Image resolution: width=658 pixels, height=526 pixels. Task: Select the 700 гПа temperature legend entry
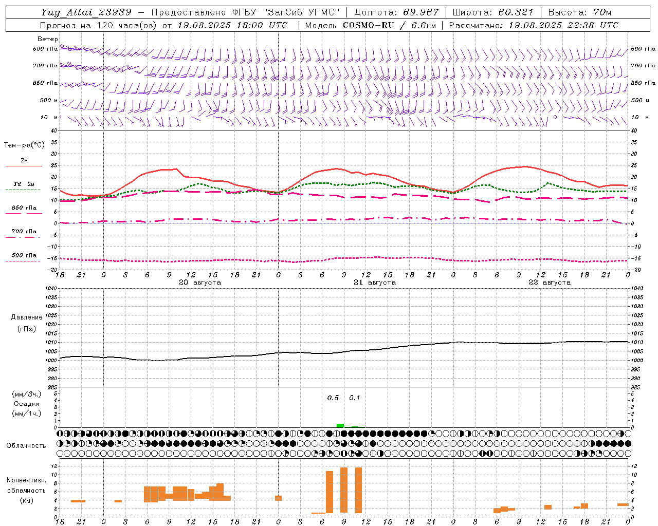[24, 231]
